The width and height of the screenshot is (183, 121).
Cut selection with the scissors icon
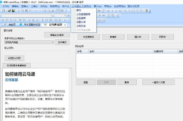pos(18,11)
